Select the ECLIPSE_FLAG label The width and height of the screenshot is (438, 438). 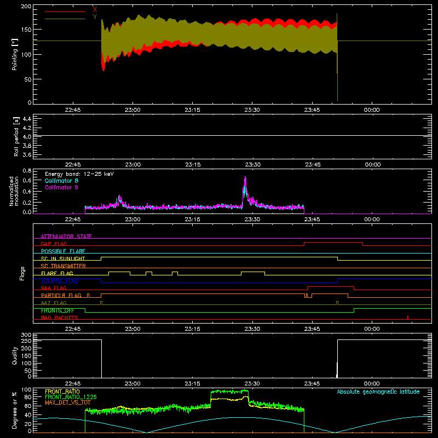pyautogui.click(x=60, y=281)
